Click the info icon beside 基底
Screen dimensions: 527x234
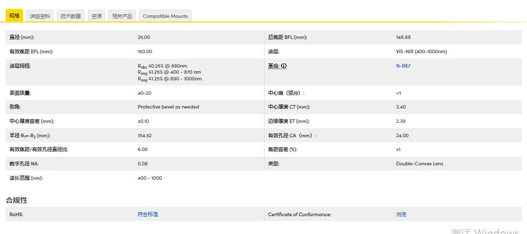point(284,66)
